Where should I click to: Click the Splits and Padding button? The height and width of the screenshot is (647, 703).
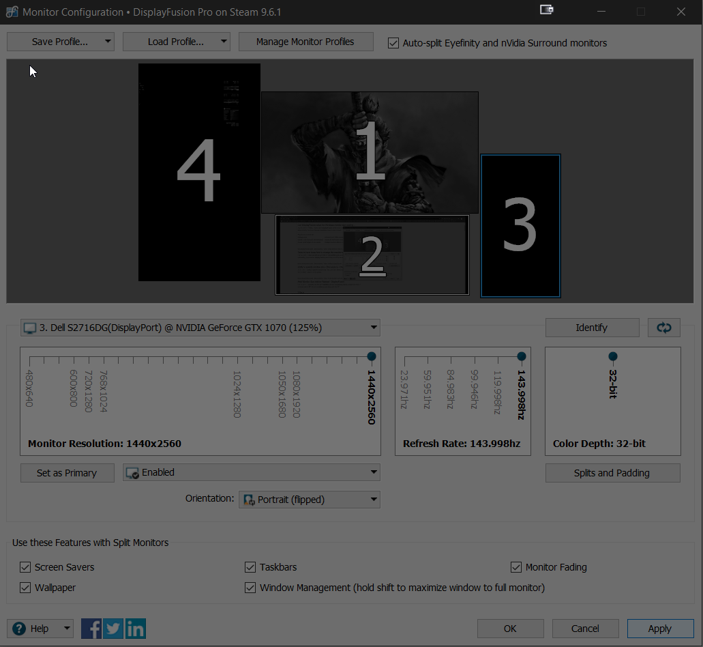coord(612,473)
